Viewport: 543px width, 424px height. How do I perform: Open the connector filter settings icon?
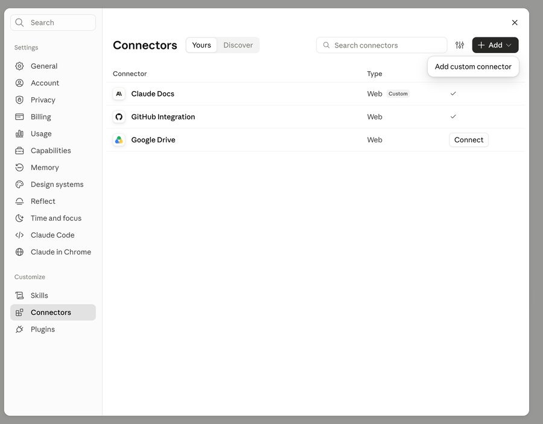tap(460, 45)
